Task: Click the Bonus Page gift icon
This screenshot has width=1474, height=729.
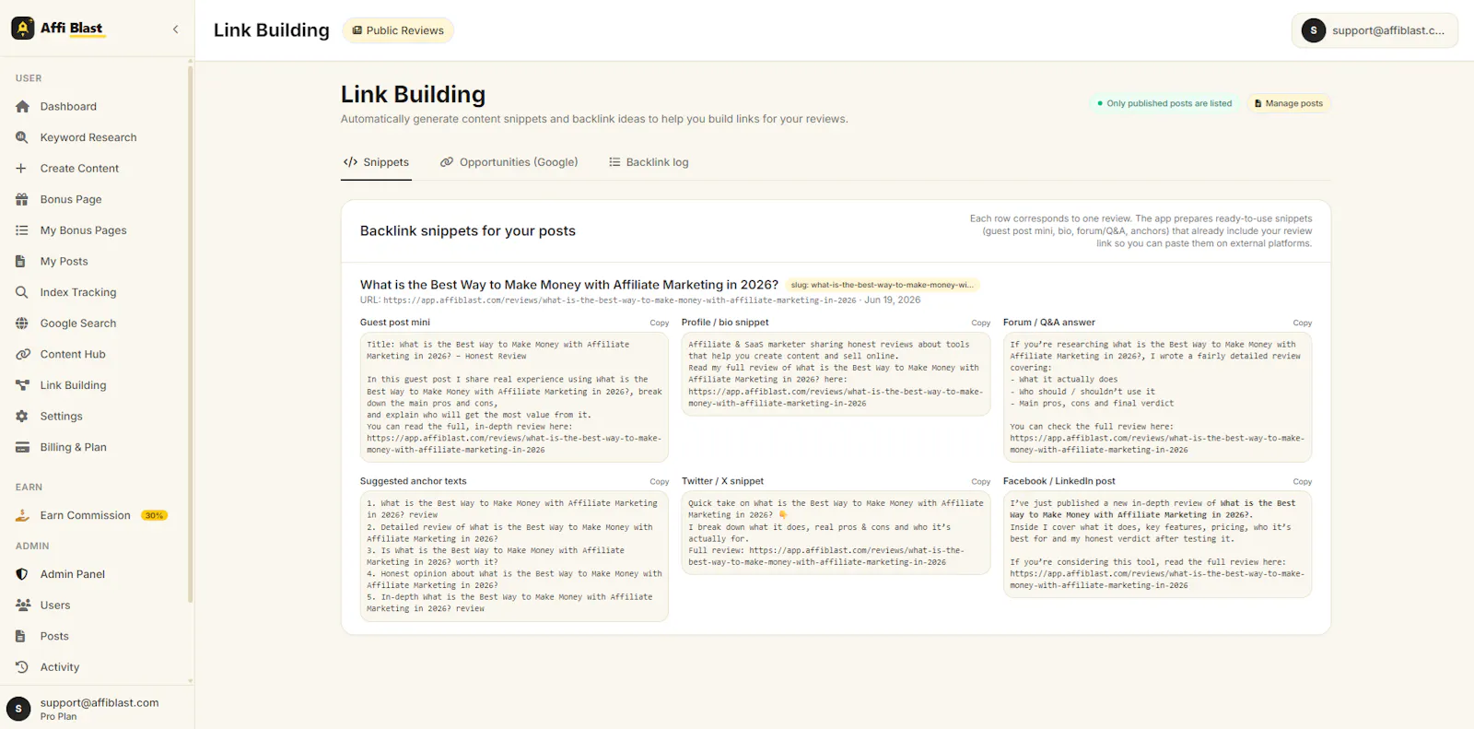Action: point(22,199)
